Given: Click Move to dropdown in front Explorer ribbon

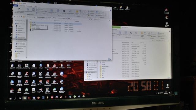Looking at the screenshot, I should 52,11.
